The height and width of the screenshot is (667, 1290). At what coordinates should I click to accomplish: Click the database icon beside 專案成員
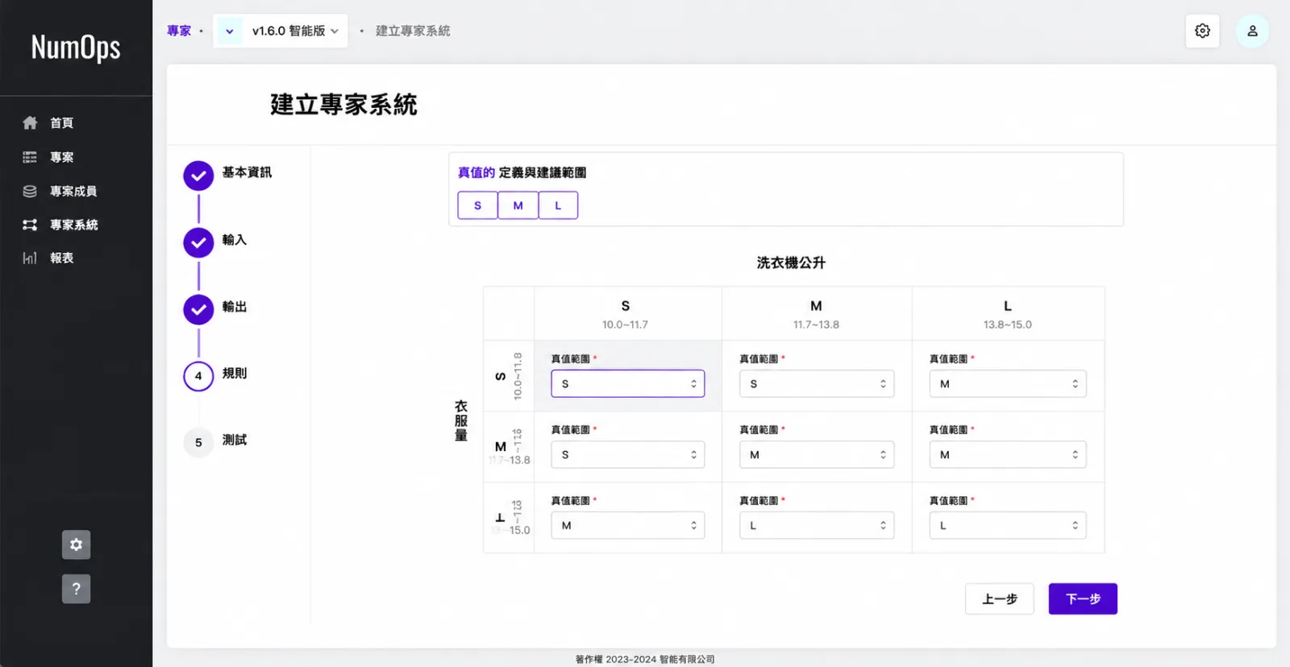[x=30, y=191]
